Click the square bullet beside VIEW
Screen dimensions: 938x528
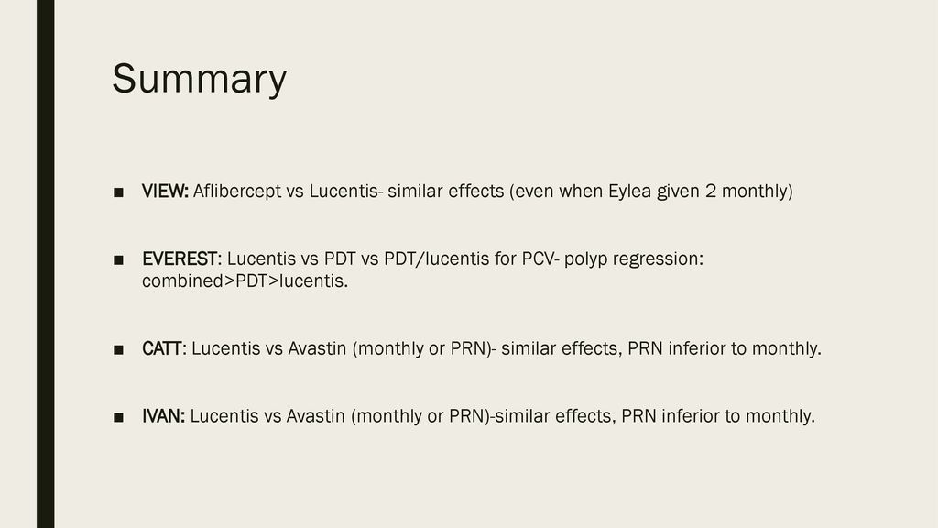[x=118, y=192]
